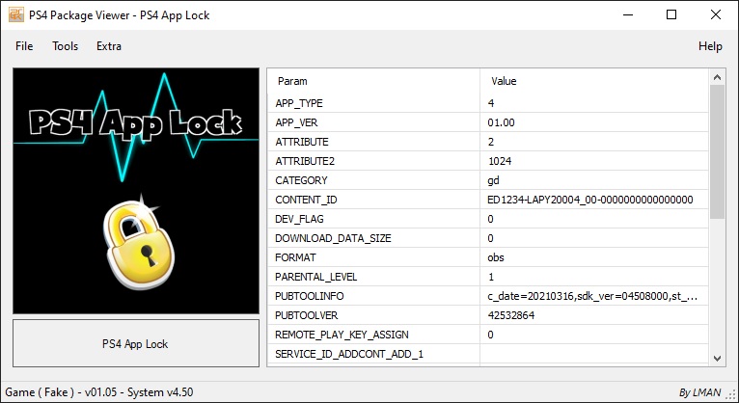The width and height of the screenshot is (739, 403).
Task: Click the value 01.00
Action: click(x=501, y=122)
